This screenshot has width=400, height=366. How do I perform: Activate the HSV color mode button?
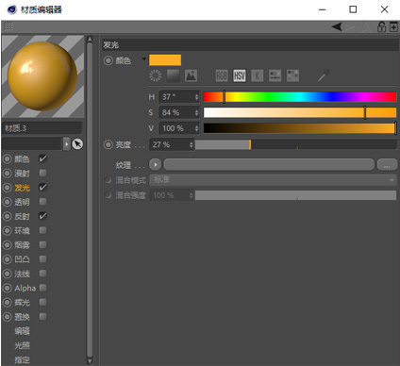pyautogui.click(x=240, y=75)
